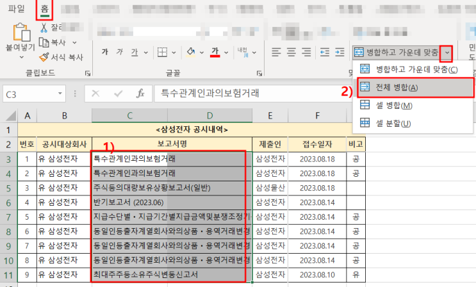The image size is (476, 287).
Task: Click the Paste (붙여넣기) clipboard icon
Action: (22, 32)
